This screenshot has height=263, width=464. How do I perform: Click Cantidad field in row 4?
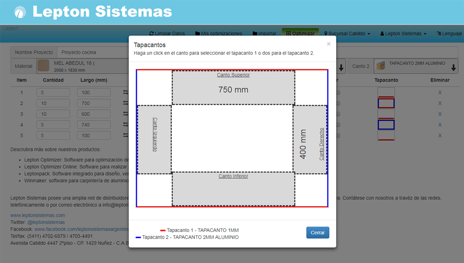[x=53, y=125]
